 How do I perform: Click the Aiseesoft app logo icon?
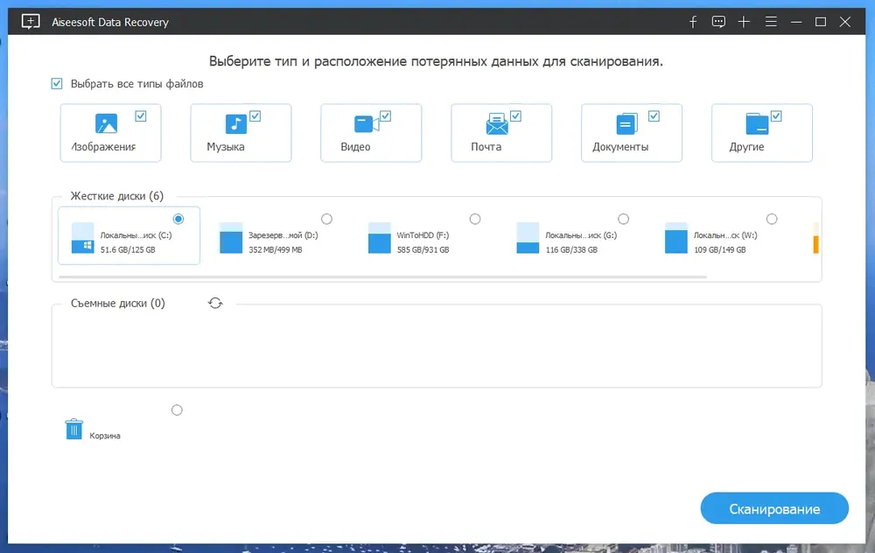[30, 22]
